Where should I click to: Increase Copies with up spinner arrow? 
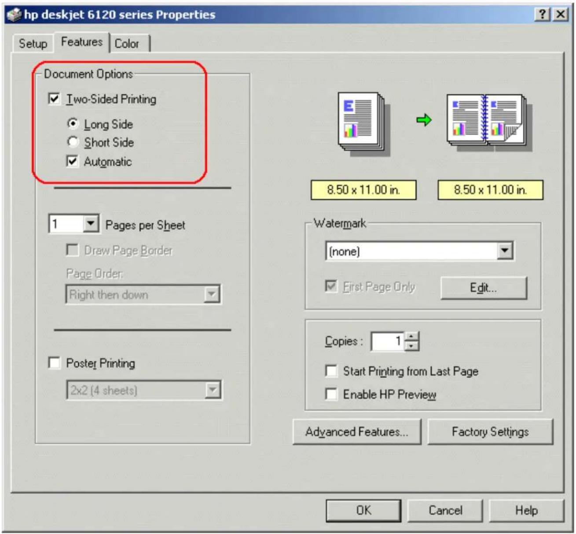point(411,337)
